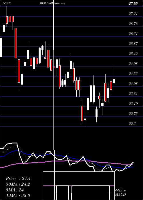Image resolution: width=143 pixels, height=200 pixels.
Task: Click the 50MA : 24.2 readout
Action: point(18,184)
